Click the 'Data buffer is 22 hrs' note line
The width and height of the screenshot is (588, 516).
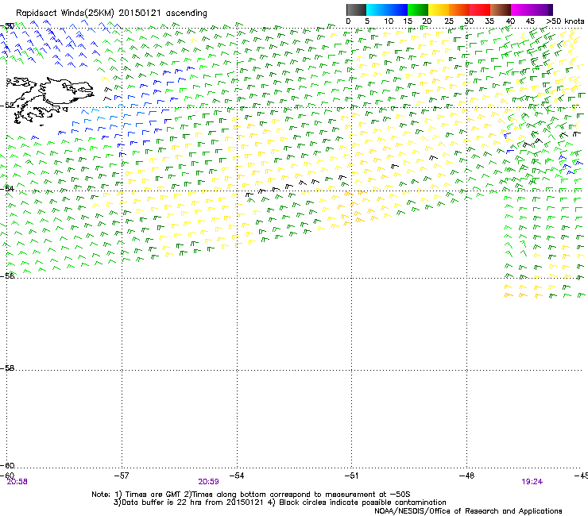click(x=280, y=503)
